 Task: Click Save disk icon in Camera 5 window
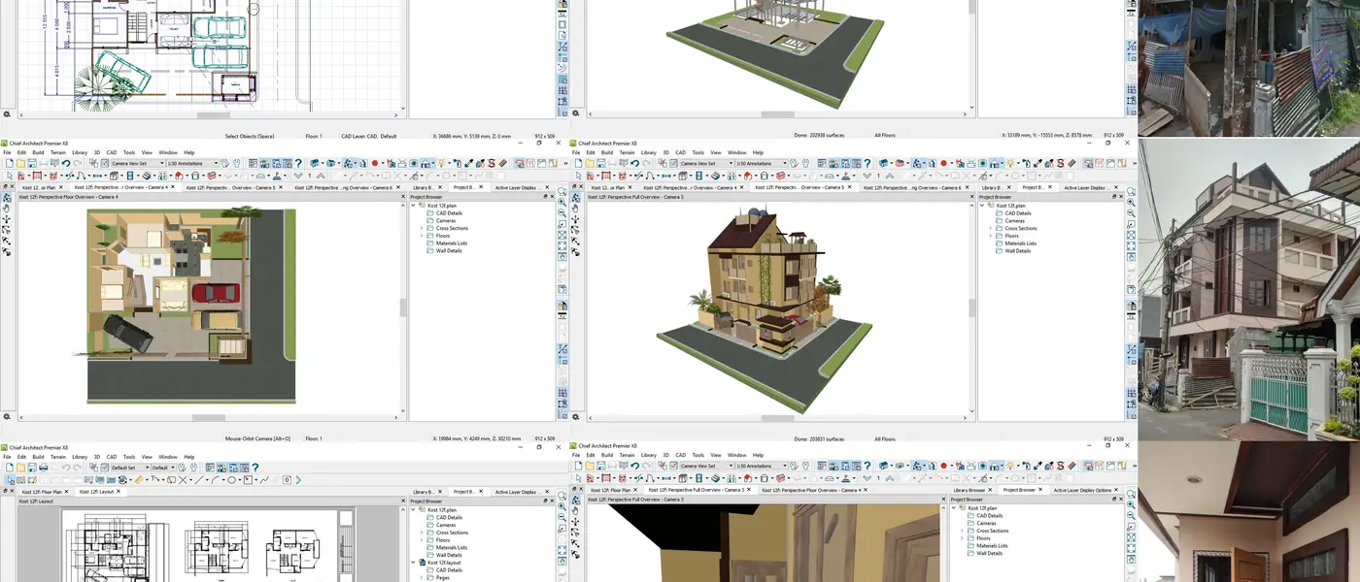tap(600, 163)
